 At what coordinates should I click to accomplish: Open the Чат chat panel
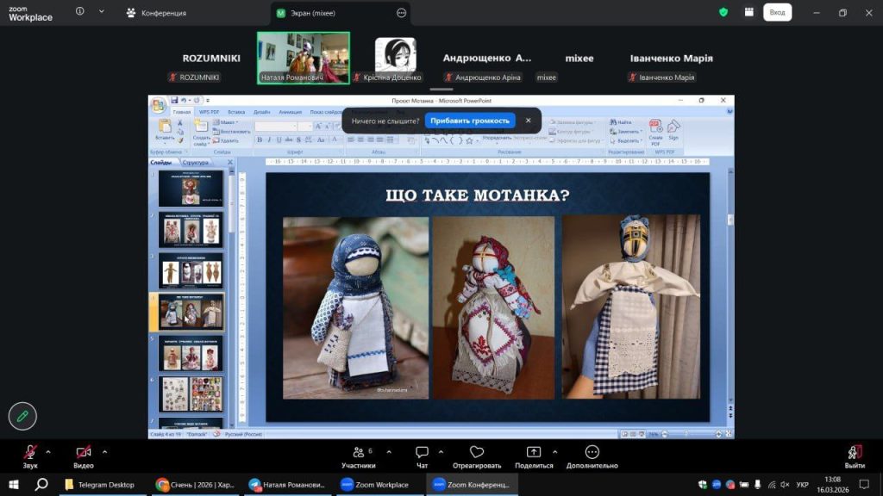point(422,452)
